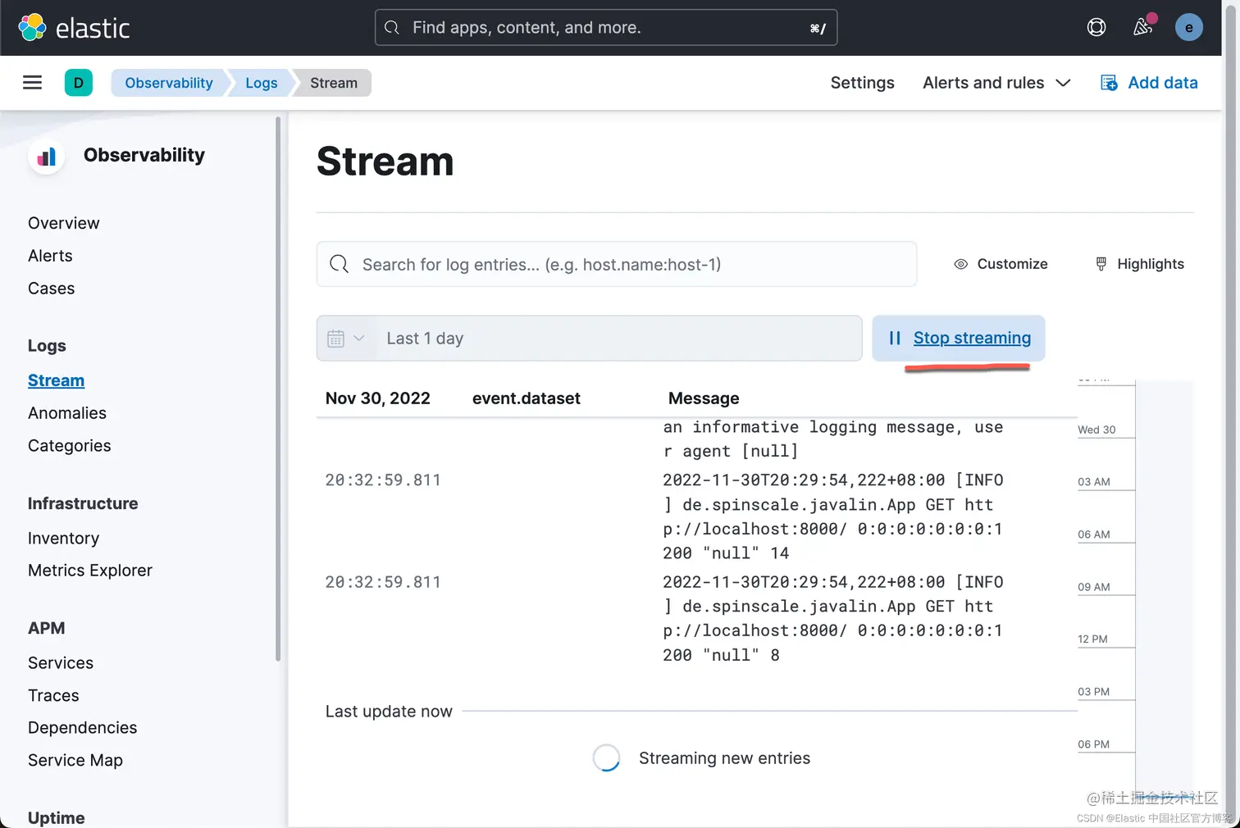Open APM Traces page
The height and width of the screenshot is (828, 1240).
click(x=53, y=696)
